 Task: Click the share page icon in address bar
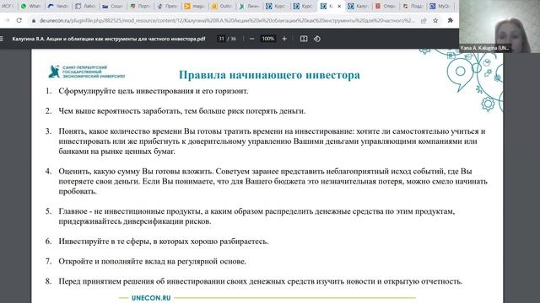coord(424,20)
